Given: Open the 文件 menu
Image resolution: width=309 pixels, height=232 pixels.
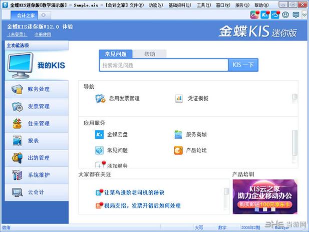Looking at the screenshot, I should 137,5.
